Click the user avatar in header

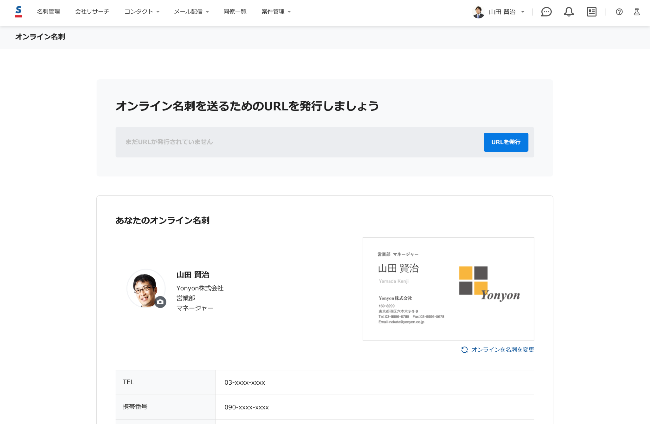478,12
